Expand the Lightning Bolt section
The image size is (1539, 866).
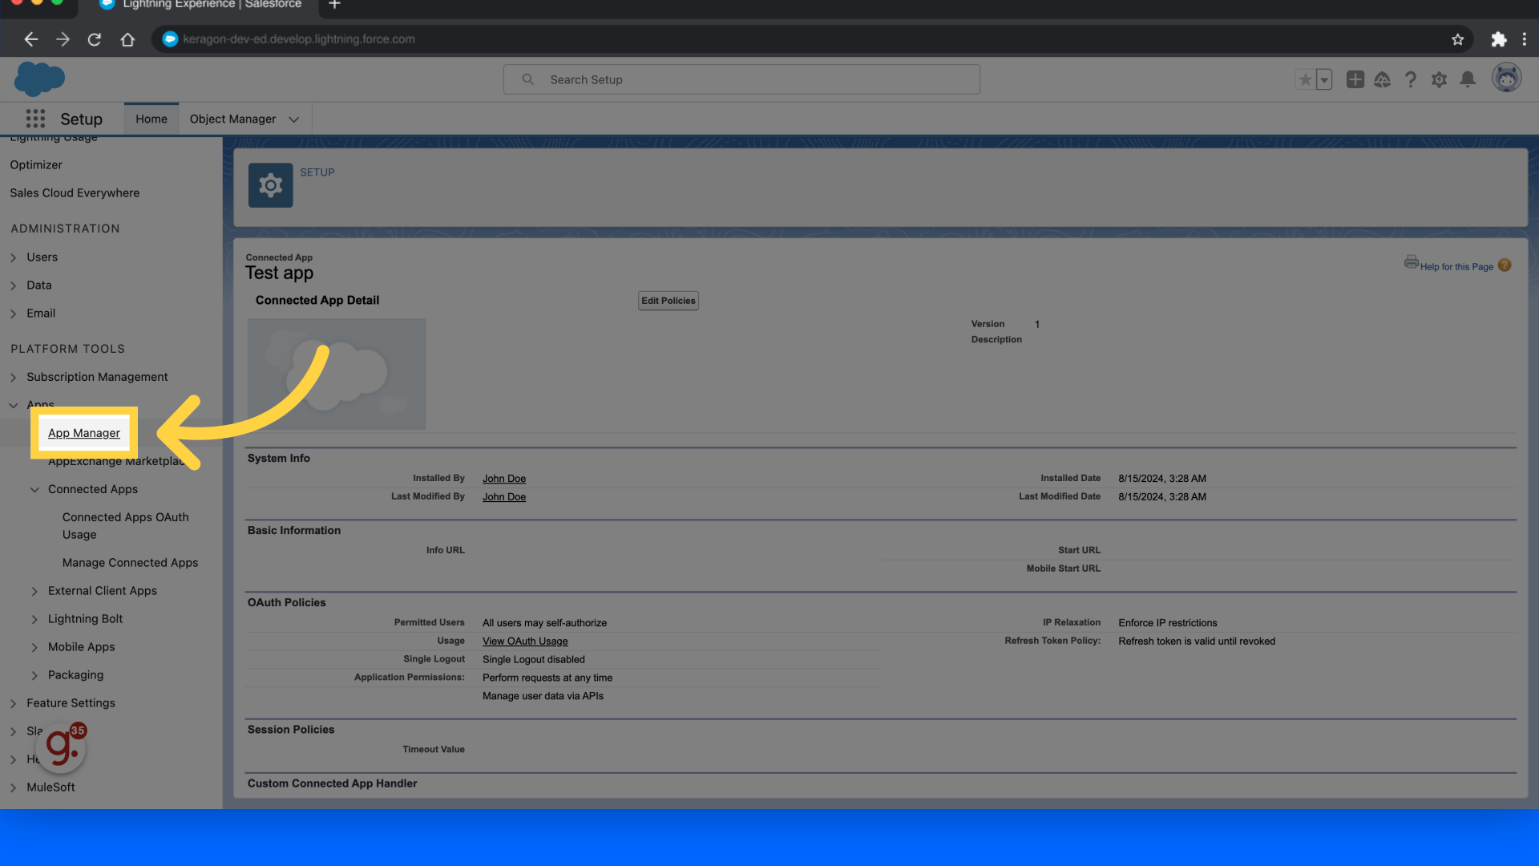coord(34,620)
